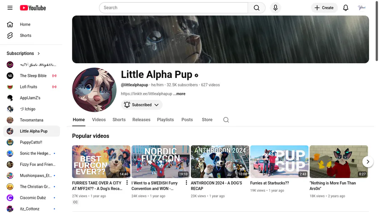Open Little Alpha Pup in subscriptions list

point(32,131)
